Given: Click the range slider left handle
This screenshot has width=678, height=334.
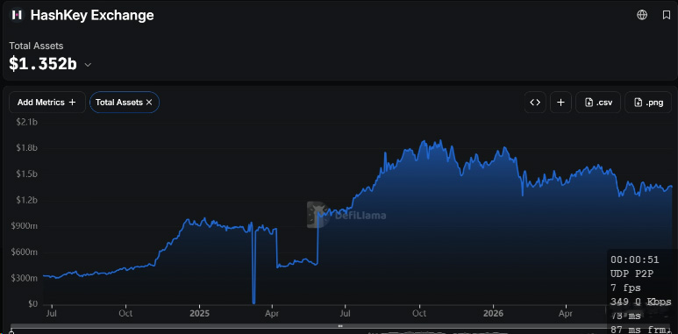Looking at the screenshot, I should (x=11, y=331).
